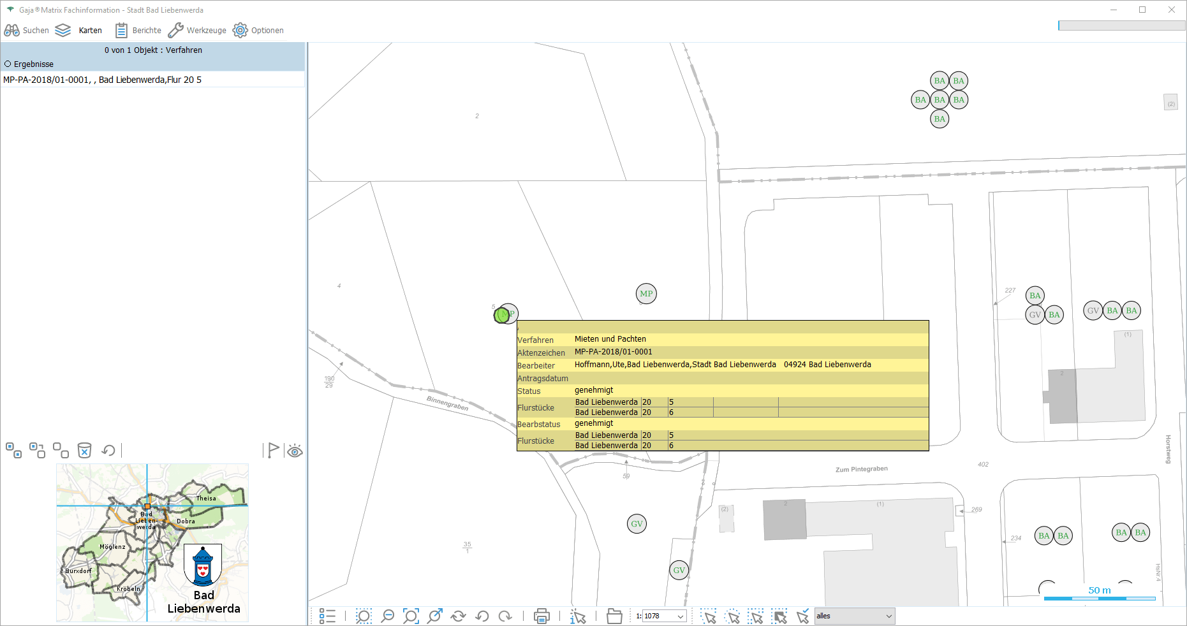
Task: Open the map scale dropdown
Action: pos(681,616)
